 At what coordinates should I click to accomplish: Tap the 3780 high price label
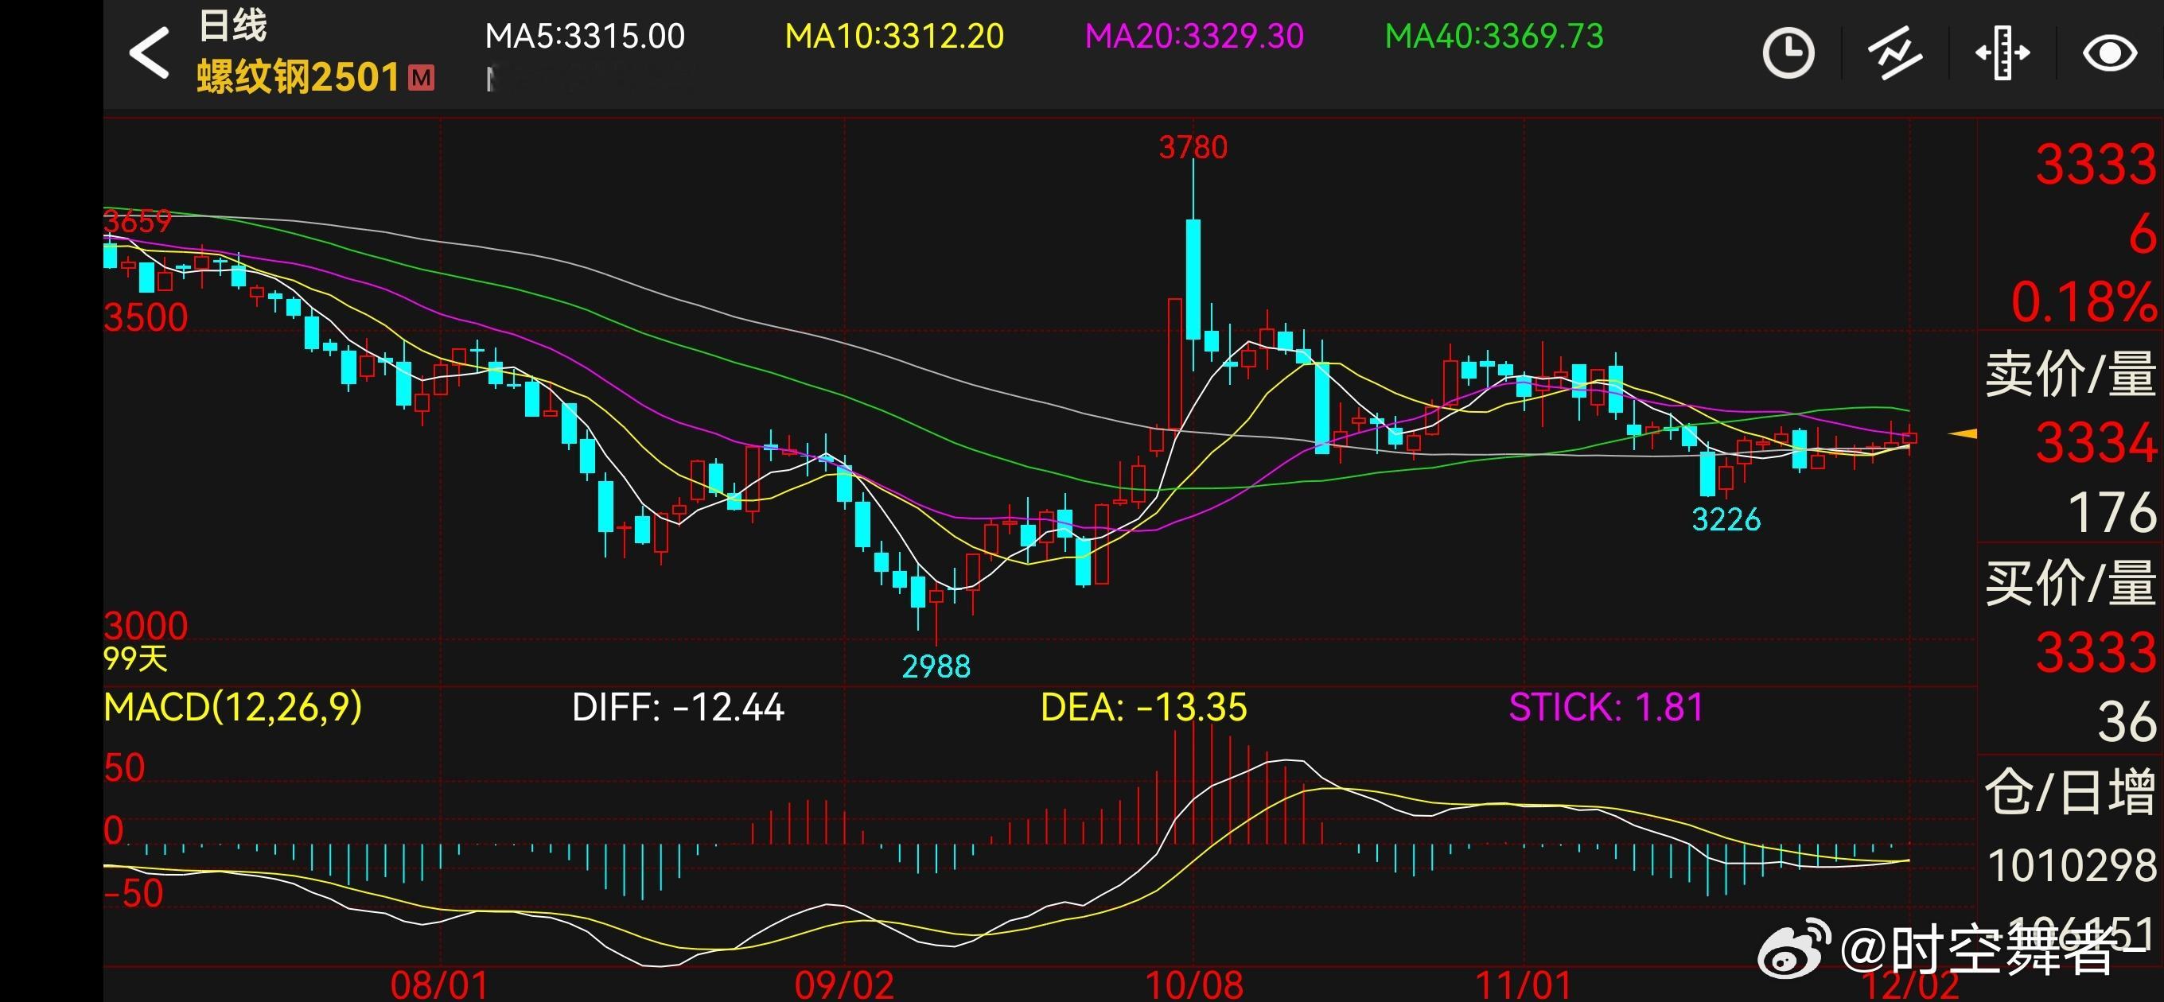coord(1193,148)
